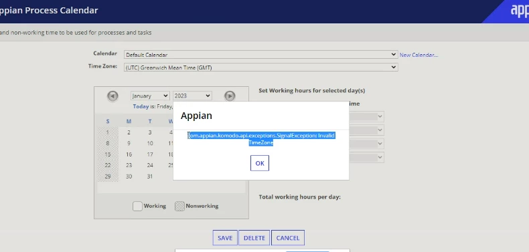
Task: Go to the previous month with the left arrow
Action: tap(112, 96)
